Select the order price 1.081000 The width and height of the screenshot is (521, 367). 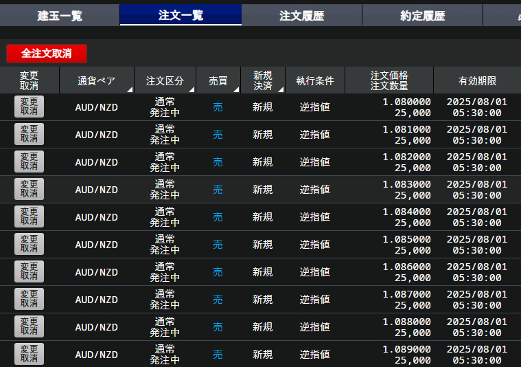tap(406, 129)
